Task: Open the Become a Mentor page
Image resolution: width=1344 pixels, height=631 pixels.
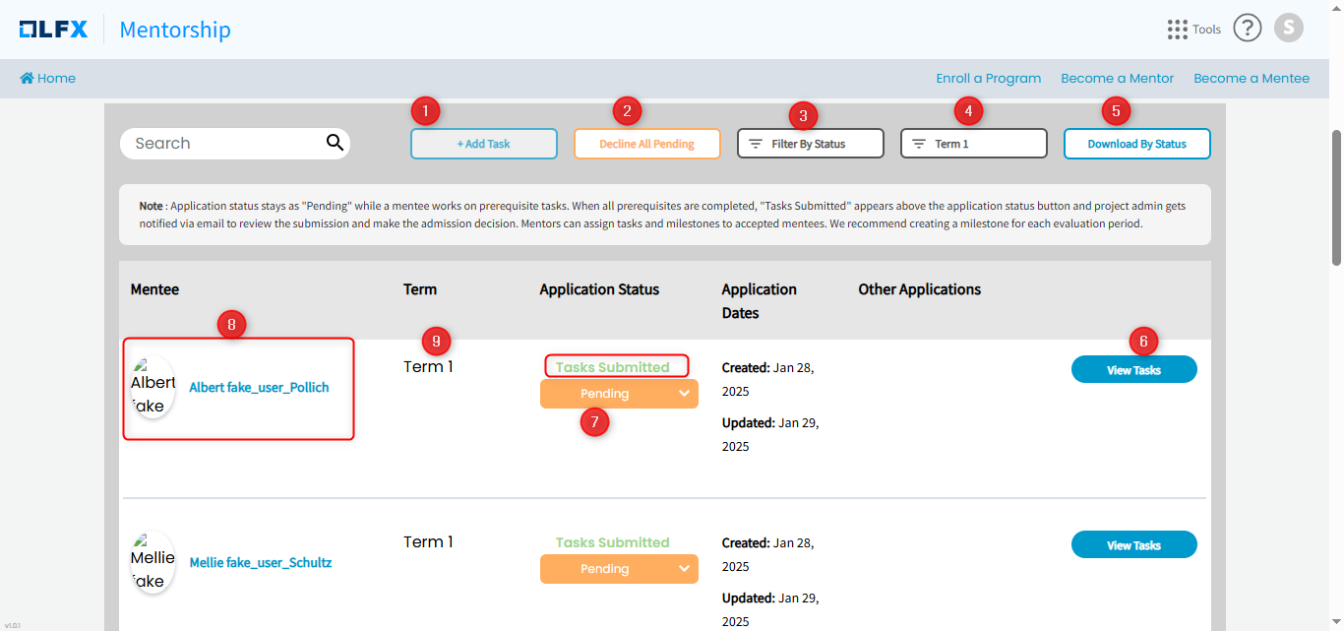Action: point(1117,79)
